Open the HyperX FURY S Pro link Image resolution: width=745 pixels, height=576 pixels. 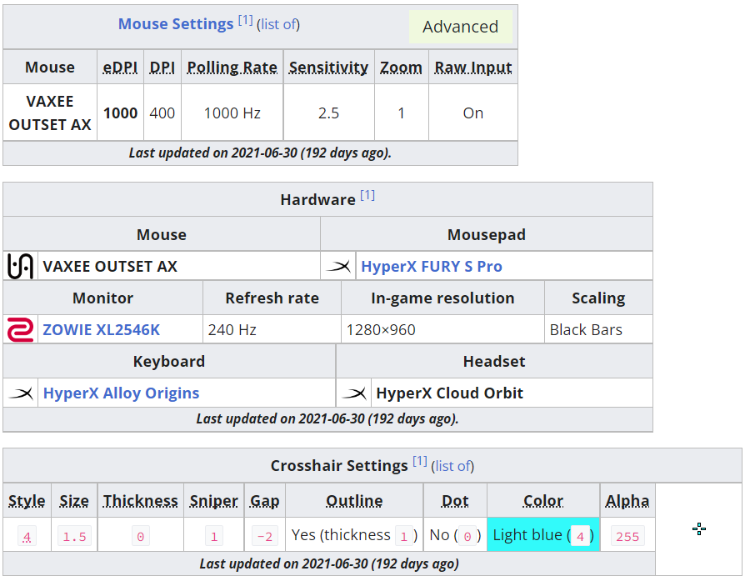[x=432, y=267]
